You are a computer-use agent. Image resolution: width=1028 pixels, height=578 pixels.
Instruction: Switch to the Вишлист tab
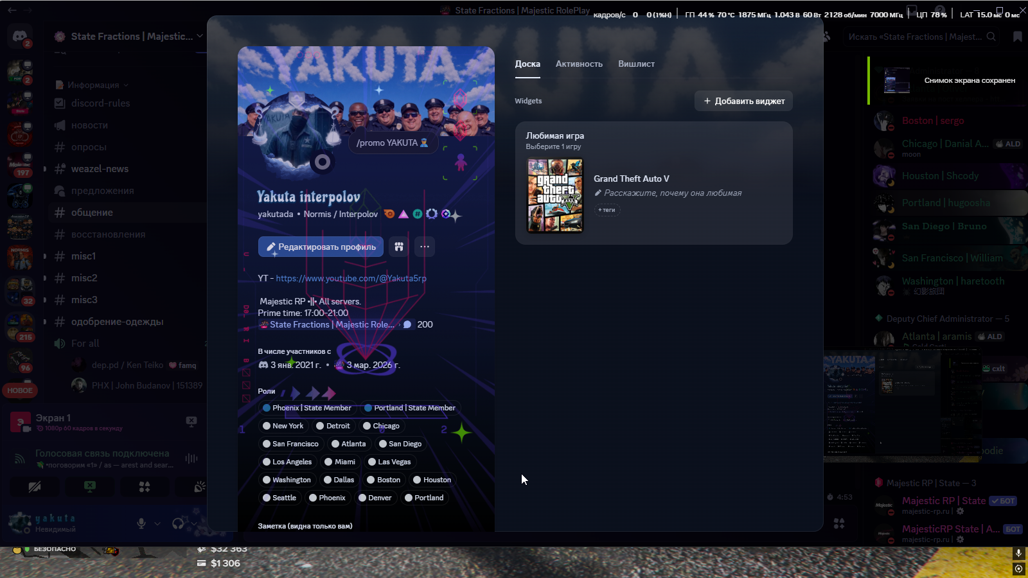click(x=636, y=64)
